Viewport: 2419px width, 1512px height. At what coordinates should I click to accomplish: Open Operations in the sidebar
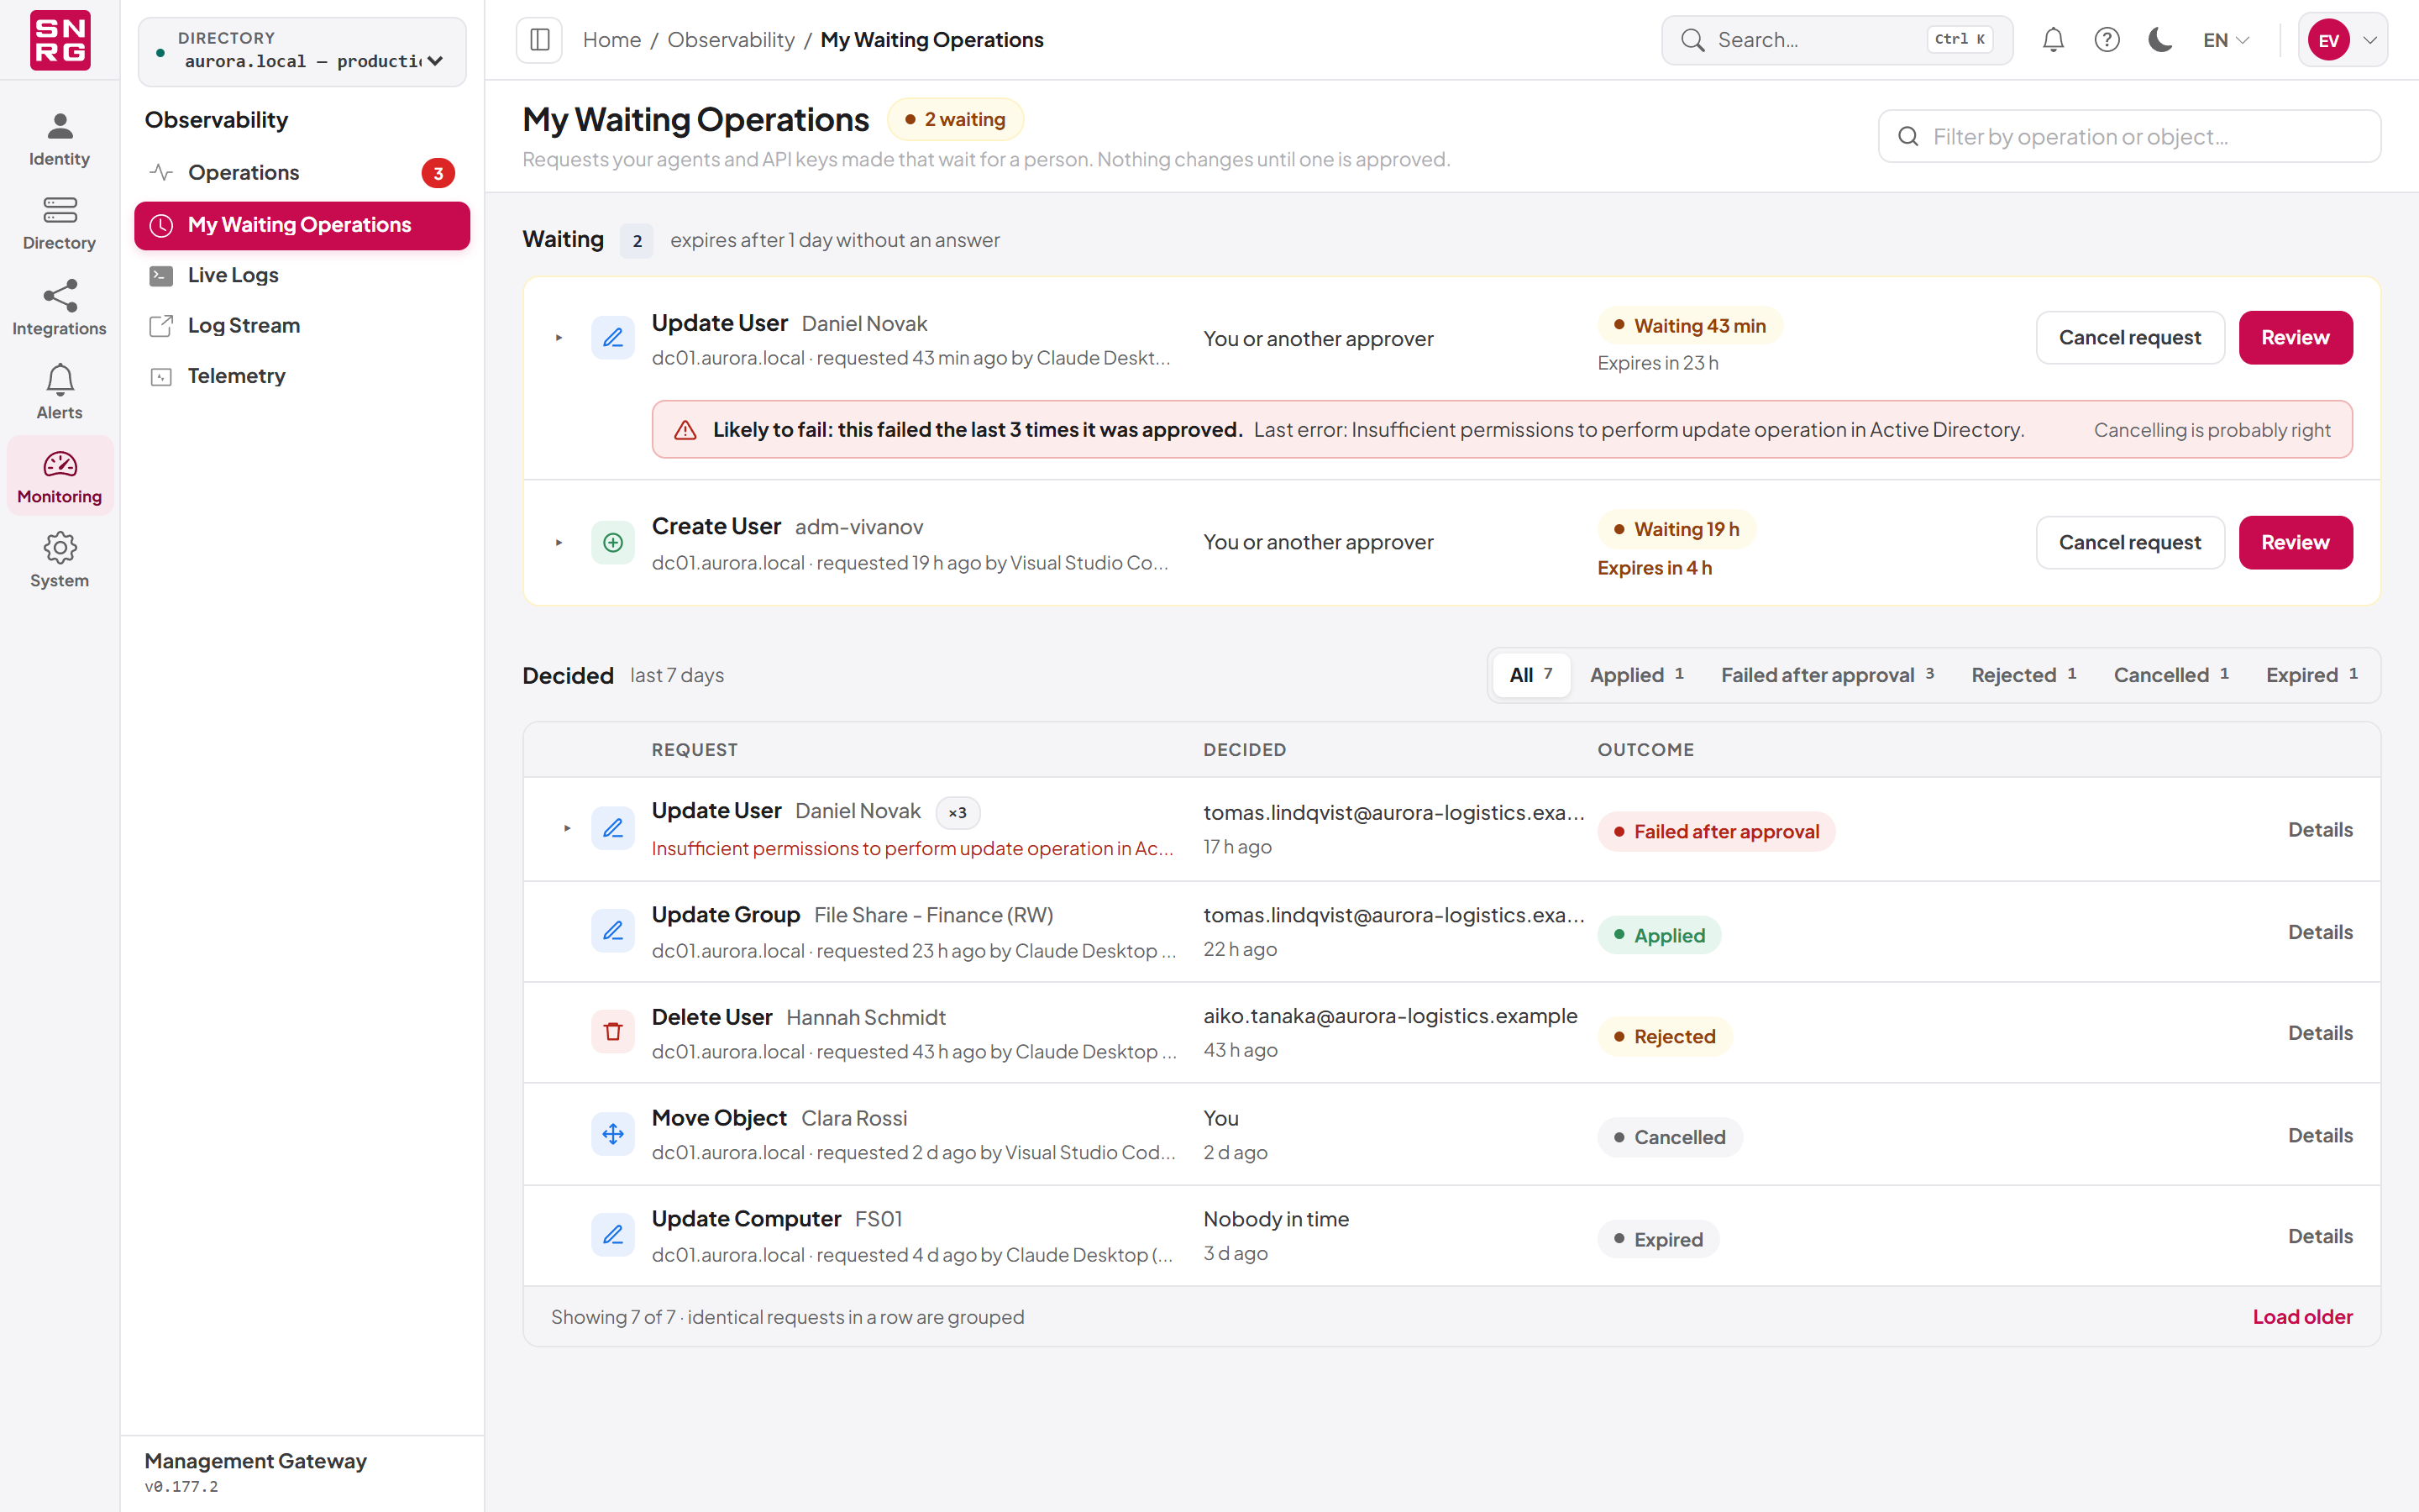click(302, 173)
